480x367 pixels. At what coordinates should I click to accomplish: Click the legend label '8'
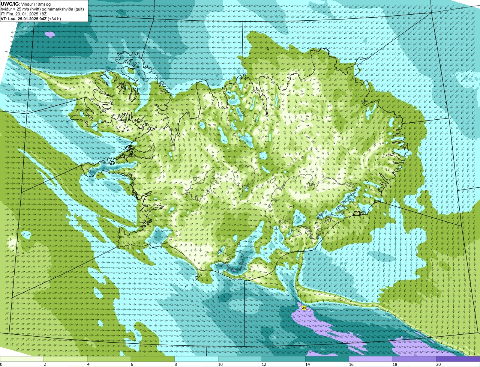click(175, 364)
